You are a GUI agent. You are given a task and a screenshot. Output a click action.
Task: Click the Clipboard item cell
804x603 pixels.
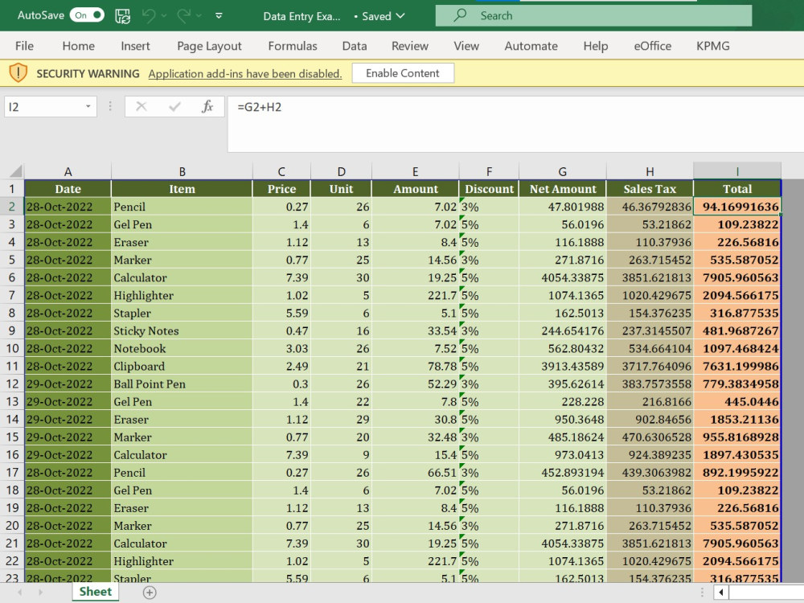pyautogui.click(x=182, y=366)
